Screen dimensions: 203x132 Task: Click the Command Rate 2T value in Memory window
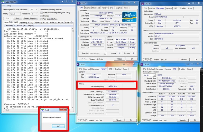pos(112,105)
